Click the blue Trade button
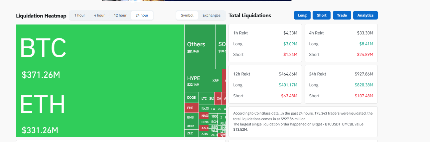Viewport: 430px width, 142px height. pos(342,15)
